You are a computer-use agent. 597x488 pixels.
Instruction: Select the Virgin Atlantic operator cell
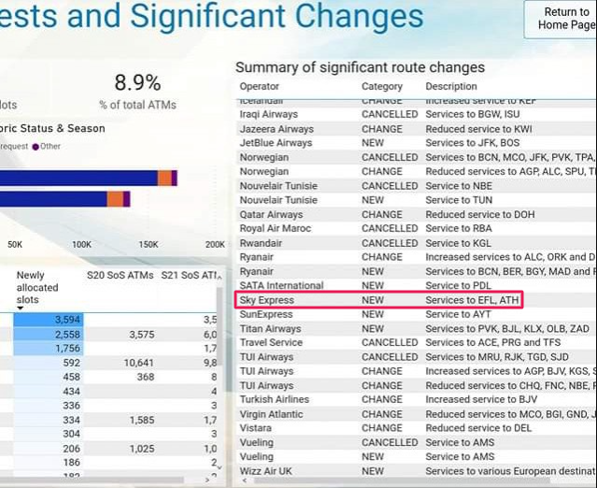[x=271, y=414]
